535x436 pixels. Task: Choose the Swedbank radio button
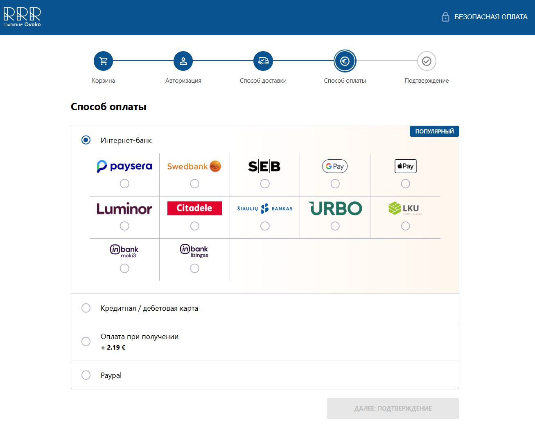195,184
